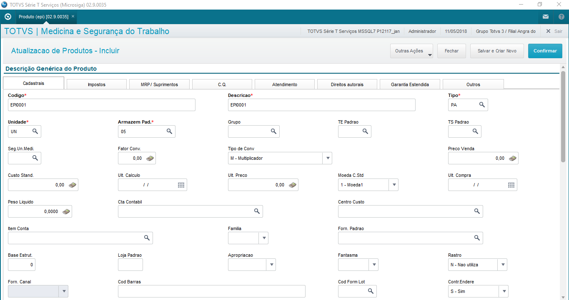569x300 pixels.
Task: Open Centro Custo lookup magnifier
Action: click(x=477, y=211)
